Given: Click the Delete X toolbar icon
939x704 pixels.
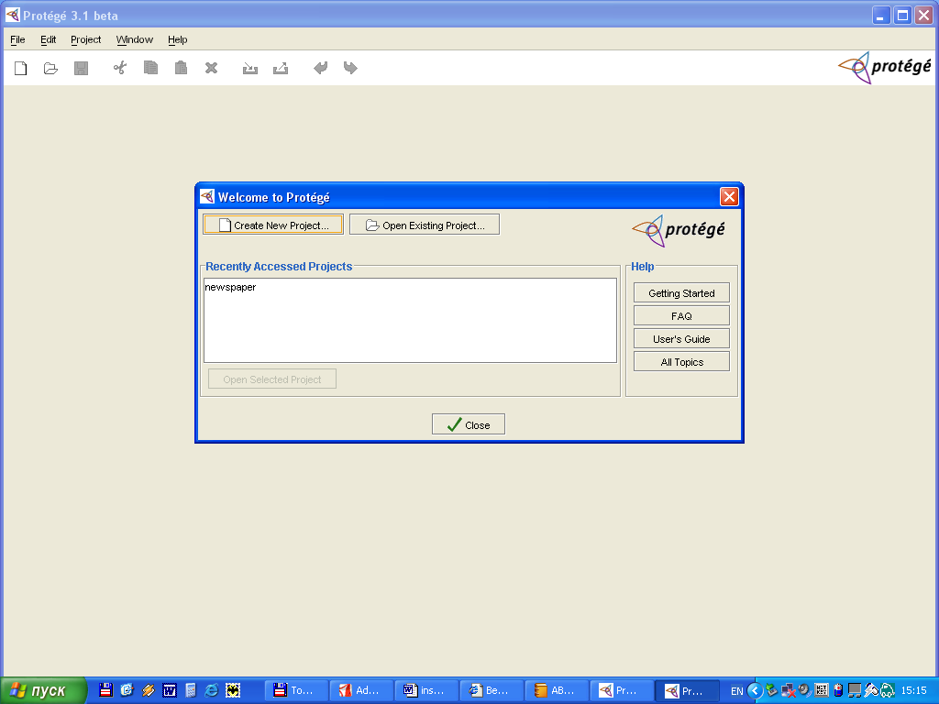Looking at the screenshot, I should click(211, 68).
